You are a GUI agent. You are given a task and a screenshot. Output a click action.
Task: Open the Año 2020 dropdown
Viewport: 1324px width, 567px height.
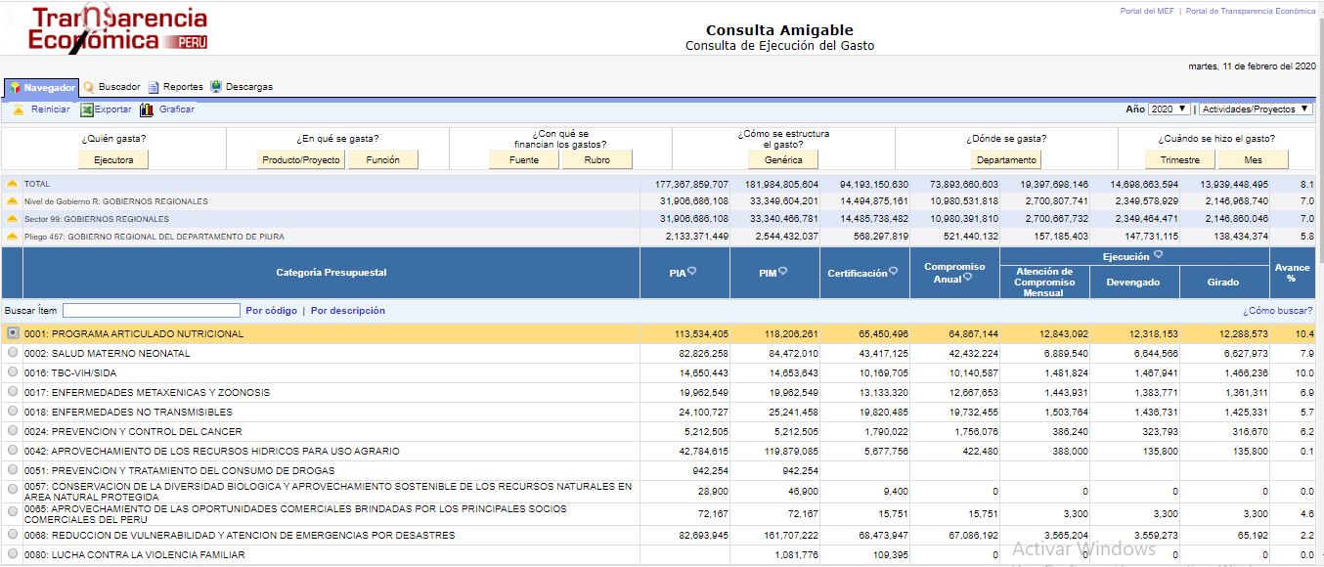pyautogui.click(x=1170, y=109)
